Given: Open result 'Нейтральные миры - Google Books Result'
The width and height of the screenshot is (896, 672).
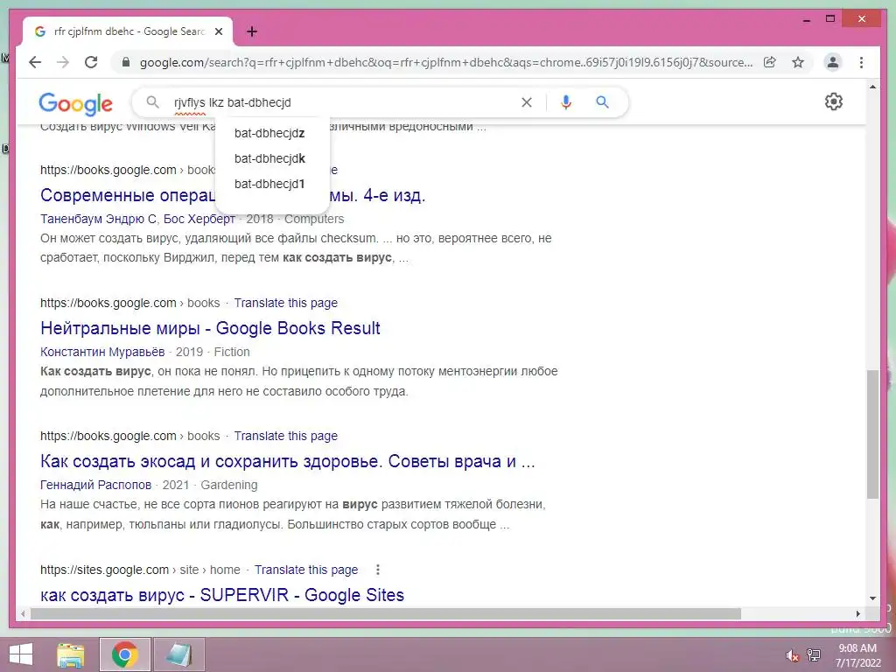Looking at the screenshot, I should tap(210, 328).
